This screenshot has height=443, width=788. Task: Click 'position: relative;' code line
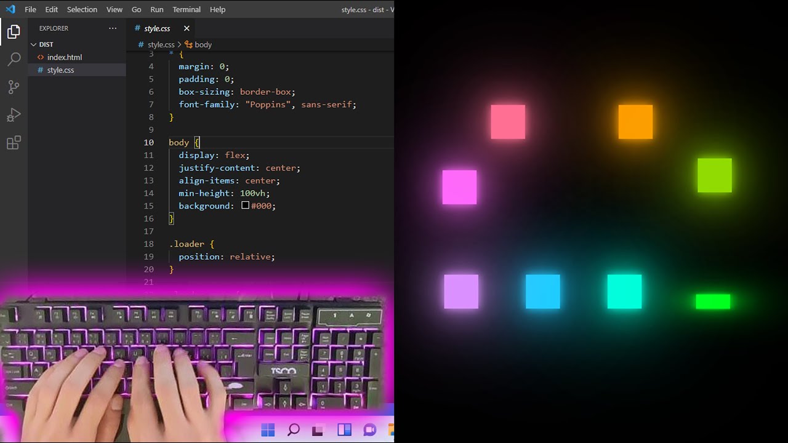[x=227, y=257]
